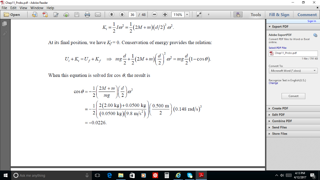Open the Attachments paperclip icon
Viewport: 320px width, 180px height.
pos(4,34)
